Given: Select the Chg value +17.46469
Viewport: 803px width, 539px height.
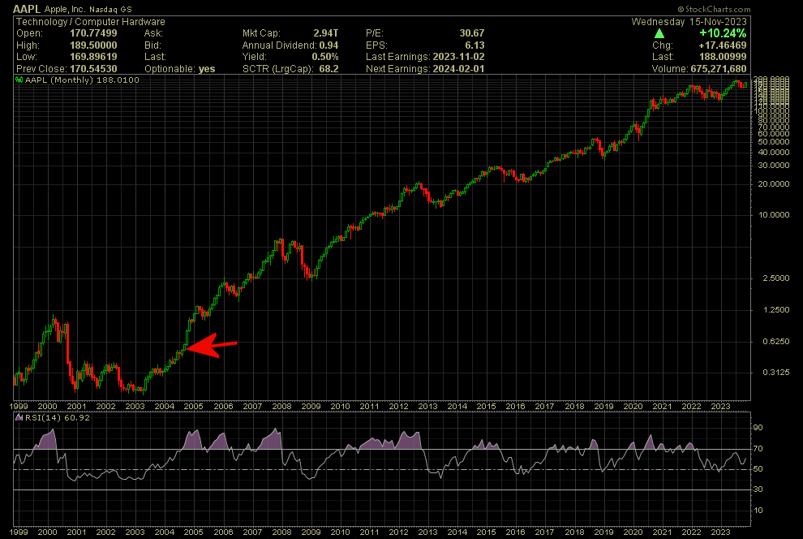Looking at the screenshot, I should 723,45.
